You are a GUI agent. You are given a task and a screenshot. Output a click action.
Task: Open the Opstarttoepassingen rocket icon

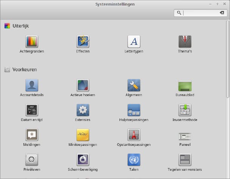pos(134,135)
